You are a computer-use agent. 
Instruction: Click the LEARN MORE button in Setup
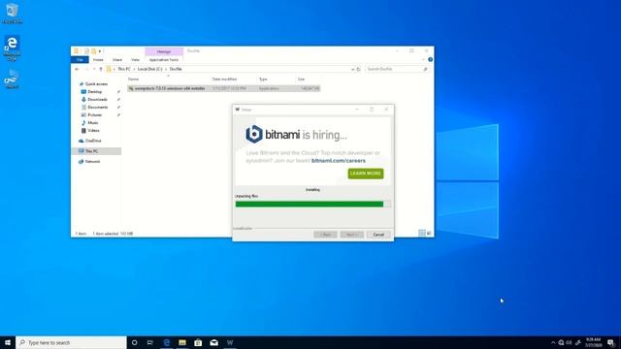(x=366, y=174)
